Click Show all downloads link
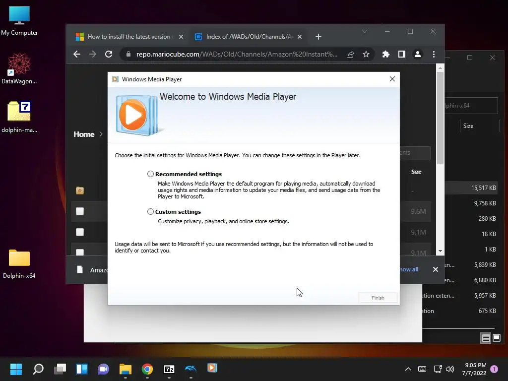Image resolution: width=508 pixels, height=381 pixels. pyautogui.click(x=409, y=269)
